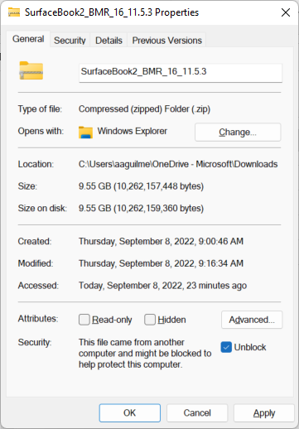Click the Windows Explorer label text
Screen dimensions: 299x429
(133, 131)
